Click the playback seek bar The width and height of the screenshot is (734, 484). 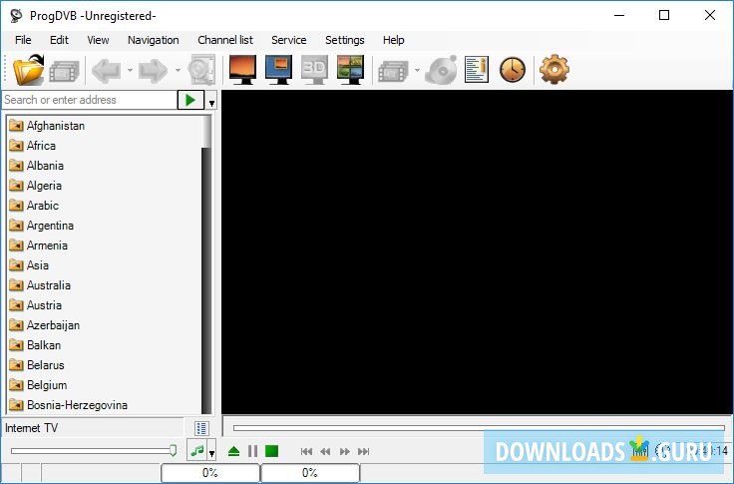479,428
